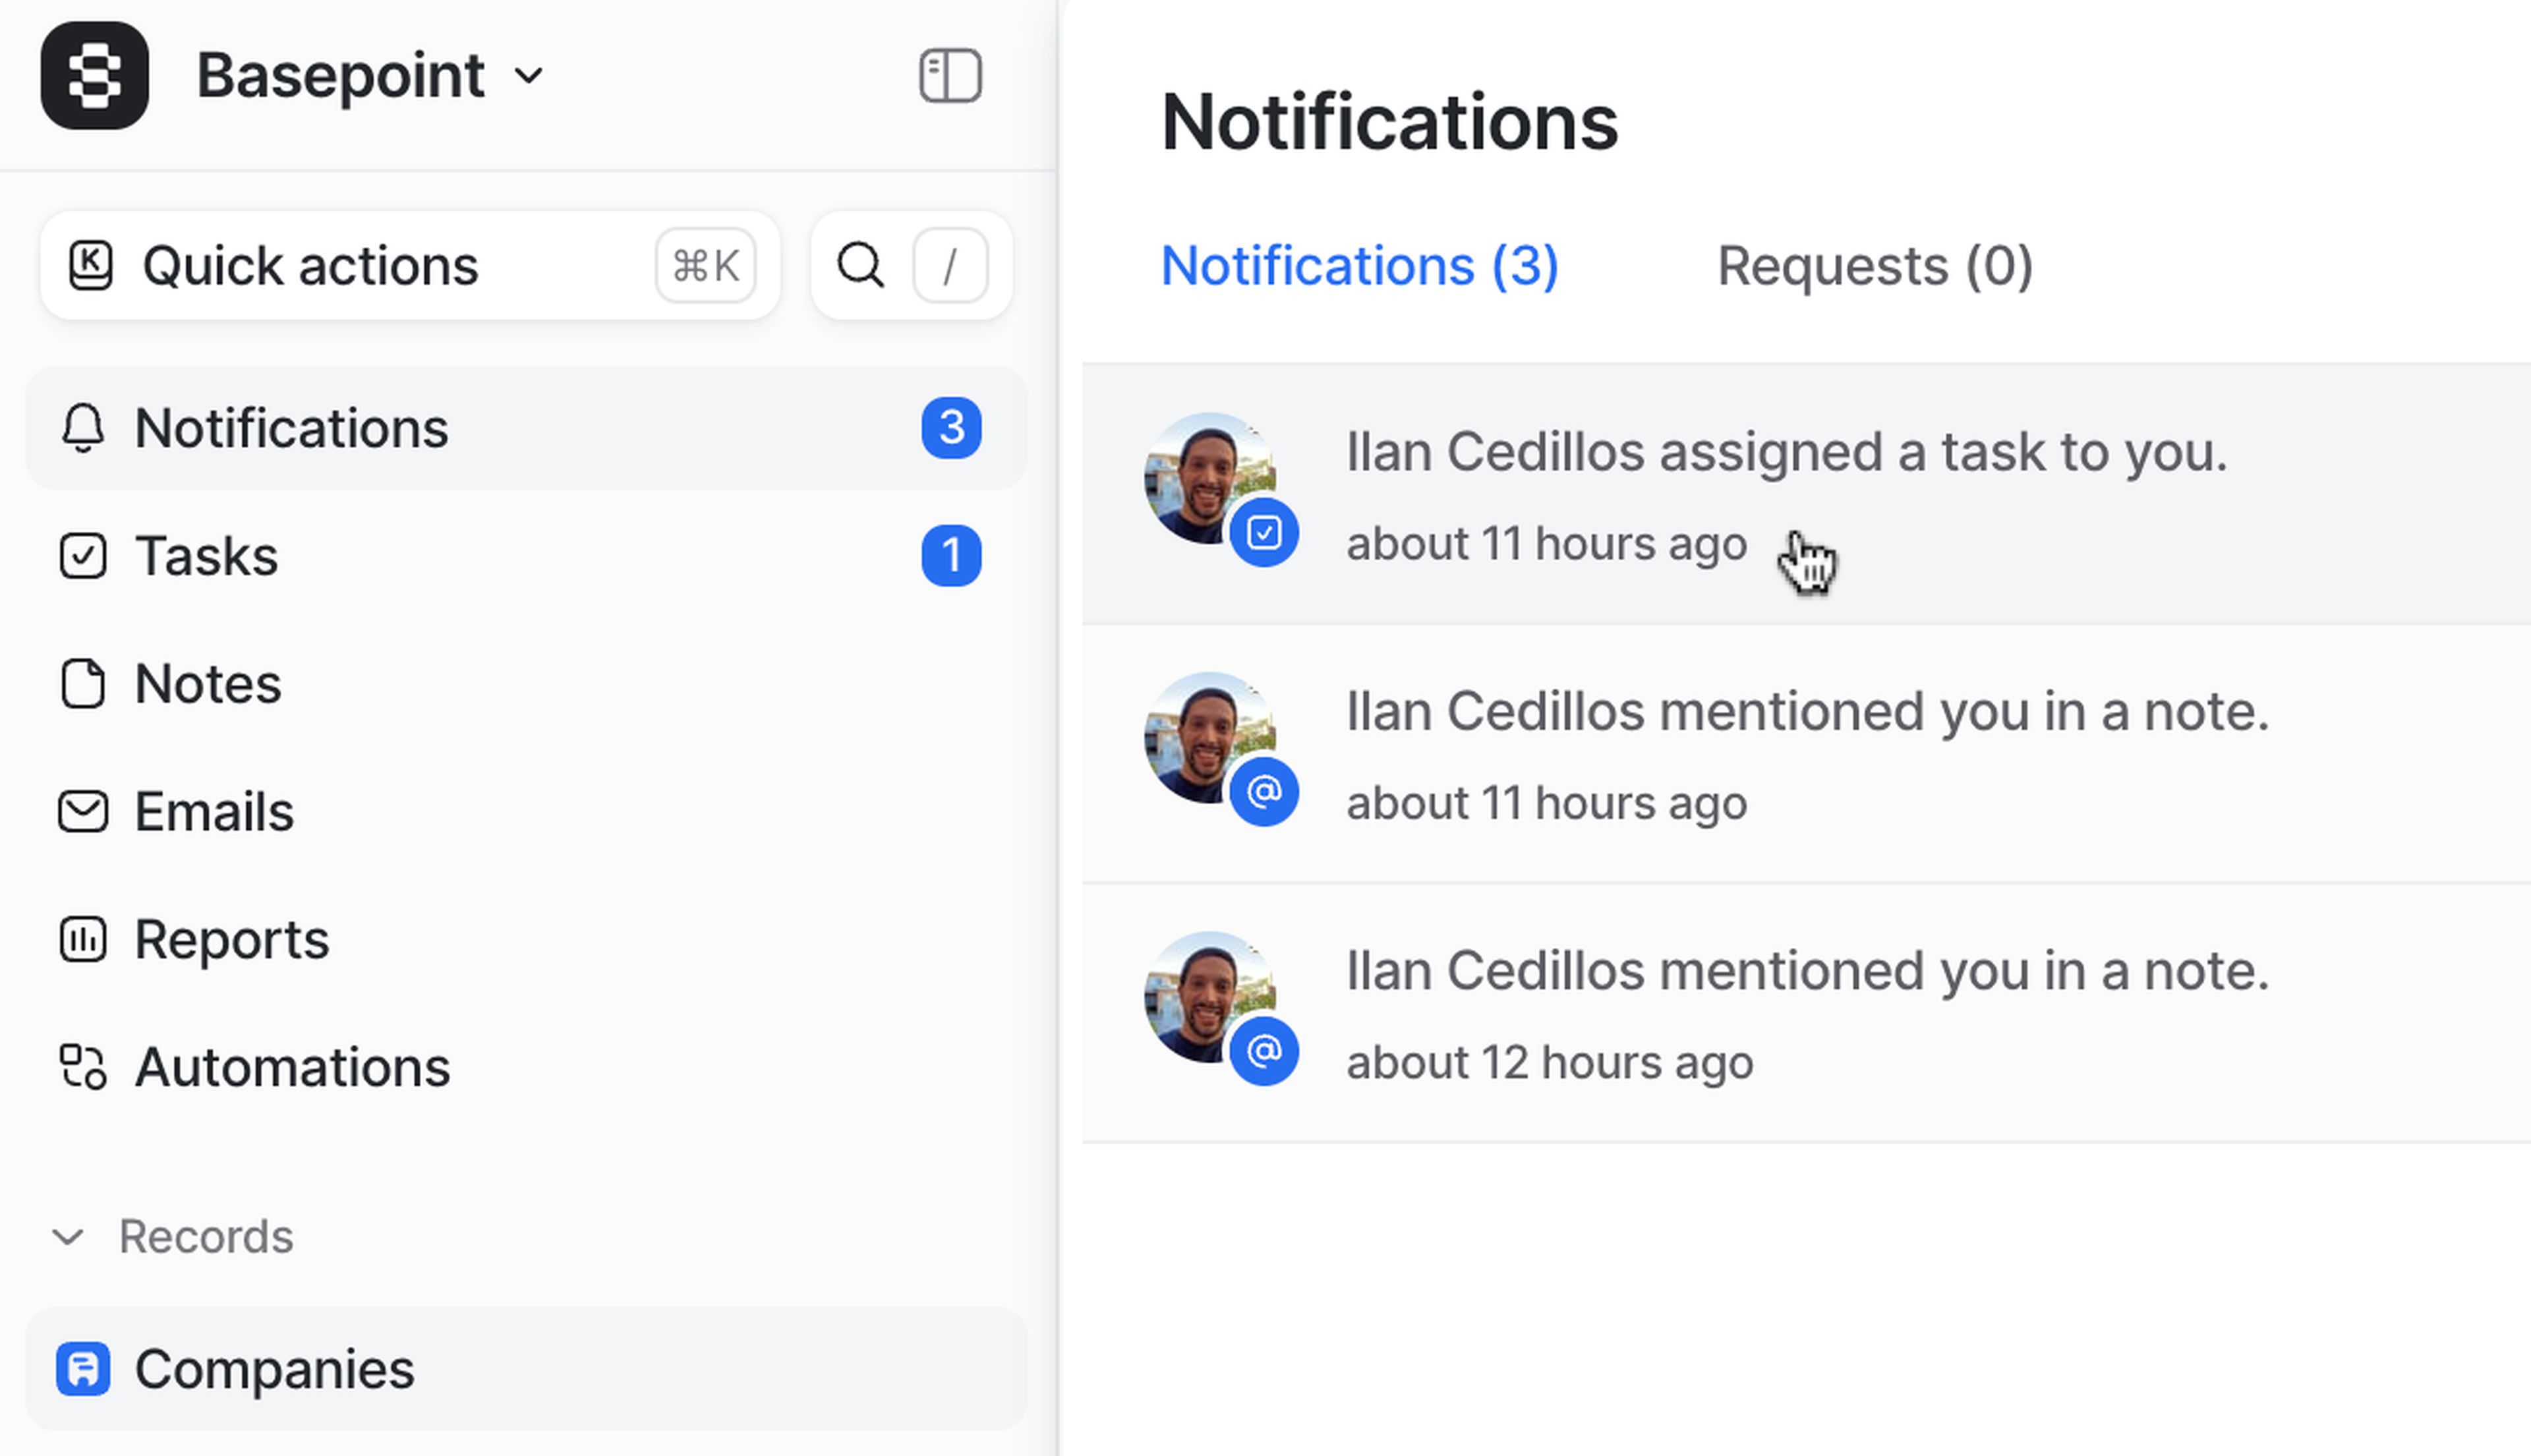Open Emails via envelope icon

point(83,812)
